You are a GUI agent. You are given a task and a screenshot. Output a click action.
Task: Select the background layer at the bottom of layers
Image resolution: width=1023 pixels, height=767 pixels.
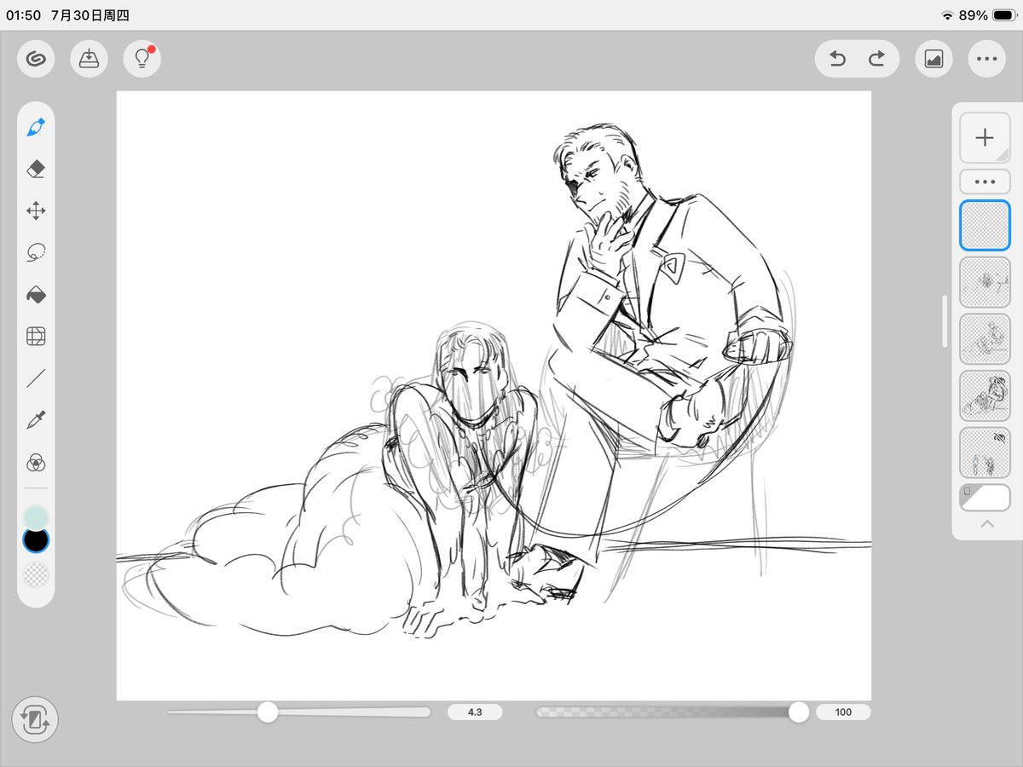(x=985, y=497)
